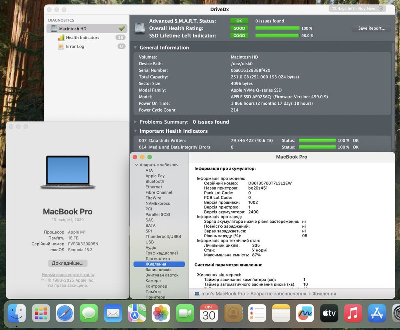The width and height of the screenshot is (400, 330).
Task: Select Зчитувач карток hardware item
Action: [162, 275]
